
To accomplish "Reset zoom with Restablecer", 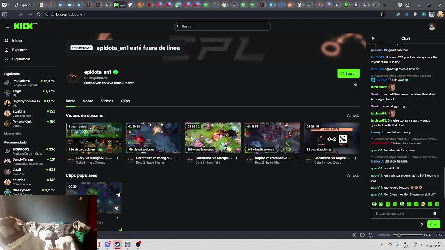I will click(383, 235).
